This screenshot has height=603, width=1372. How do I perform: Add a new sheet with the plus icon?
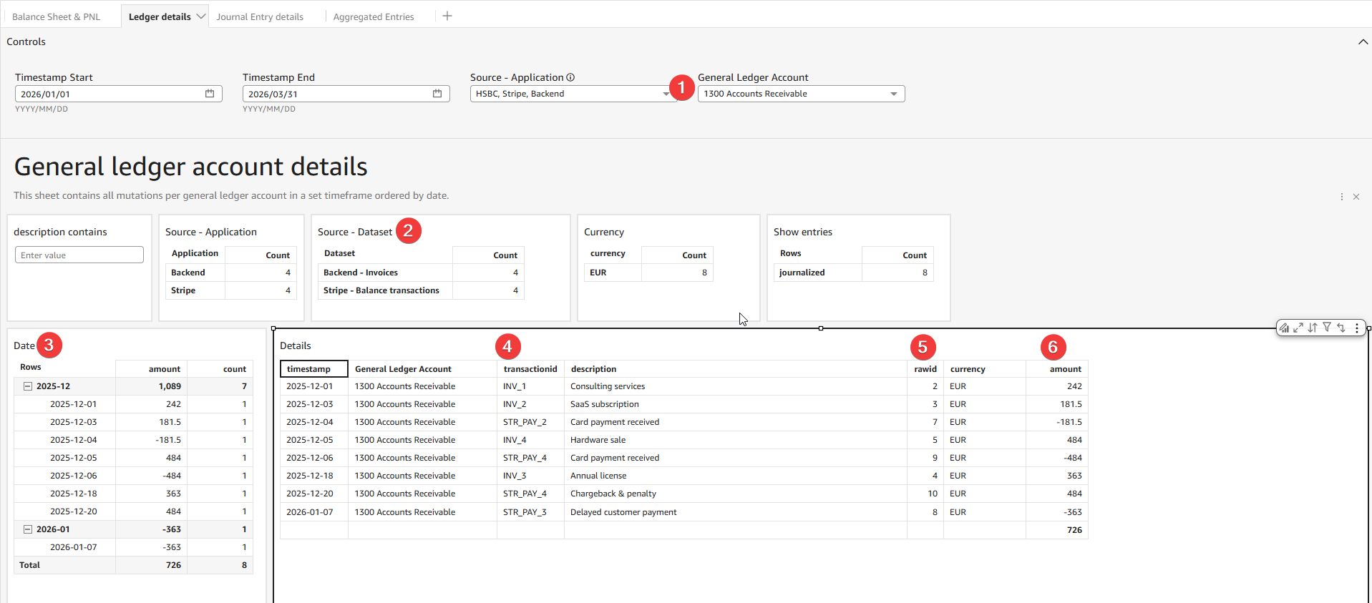coord(447,16)
